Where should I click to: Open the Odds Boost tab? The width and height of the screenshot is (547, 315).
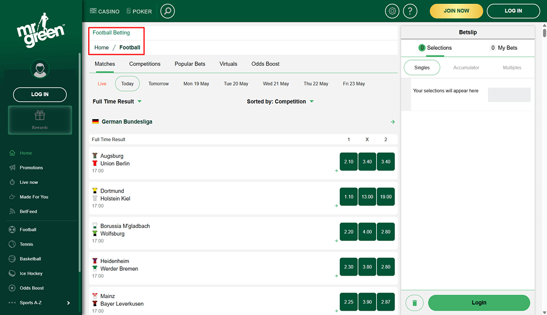pyautogui.click(x=265, y=64)
